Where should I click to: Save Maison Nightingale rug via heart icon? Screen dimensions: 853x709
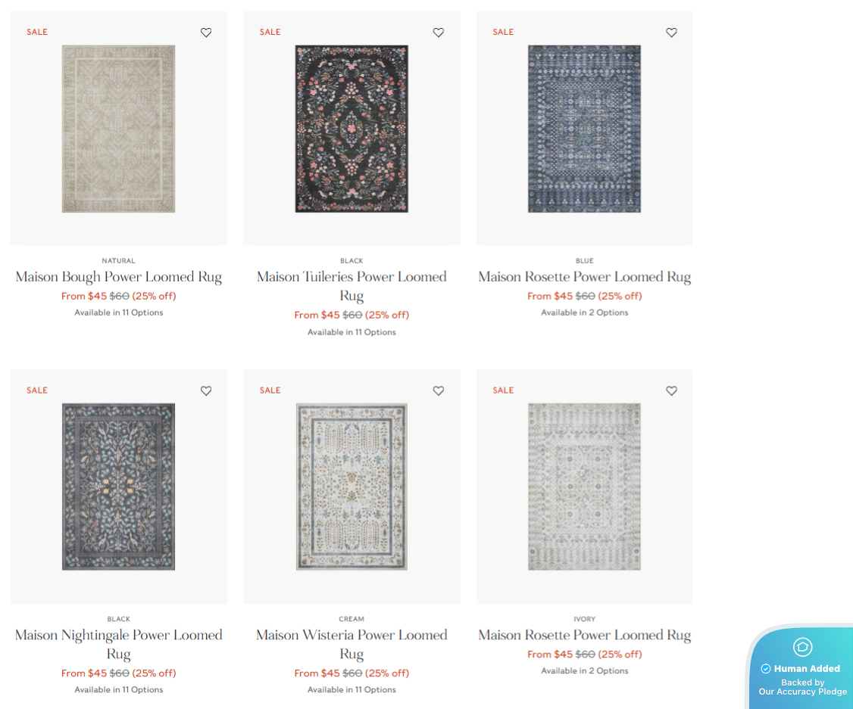[x=206, y=391]
